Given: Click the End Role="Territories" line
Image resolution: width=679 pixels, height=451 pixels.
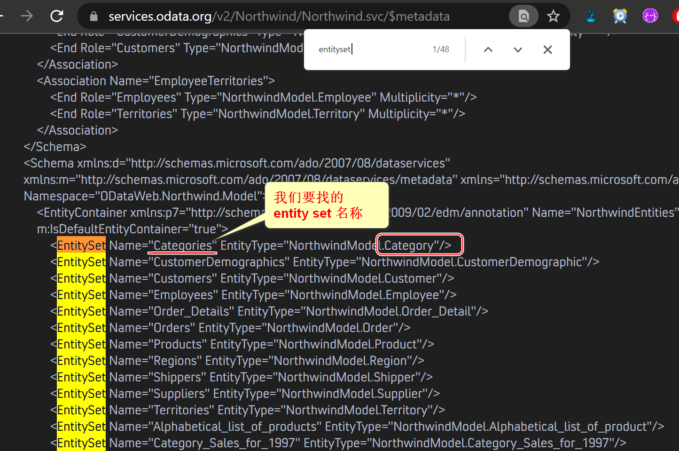Looking at the screenshot, I should pyautogui.click(x=258, y=114).
